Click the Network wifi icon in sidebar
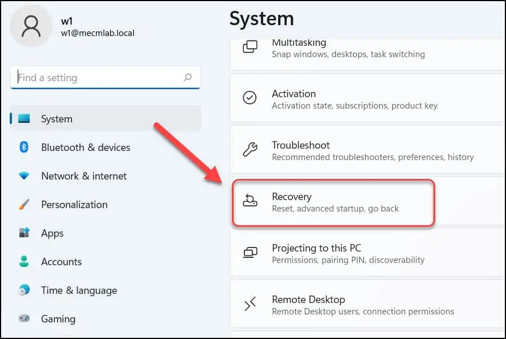The height and width of the screenshot is (339, 506). pos(24,176)
